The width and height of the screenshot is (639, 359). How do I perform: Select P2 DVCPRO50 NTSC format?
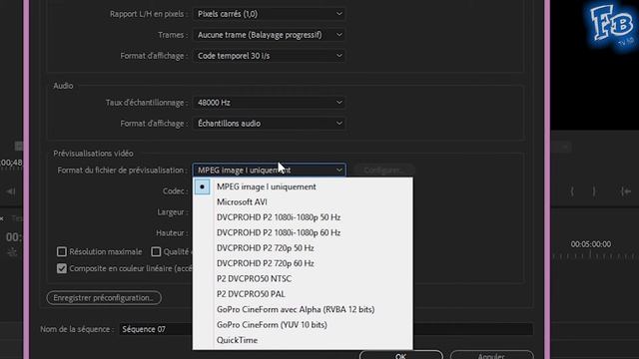pyautogui.click(x=303, y=279)
